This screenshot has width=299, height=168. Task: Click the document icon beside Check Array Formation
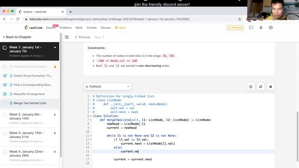click(x=11, y=76)
